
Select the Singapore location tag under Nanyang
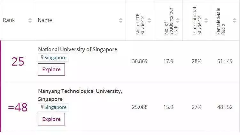pos(53,107)
